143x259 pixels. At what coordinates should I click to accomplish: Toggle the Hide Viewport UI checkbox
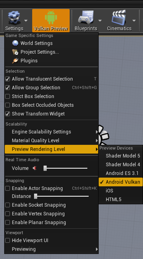coord(8,240)
